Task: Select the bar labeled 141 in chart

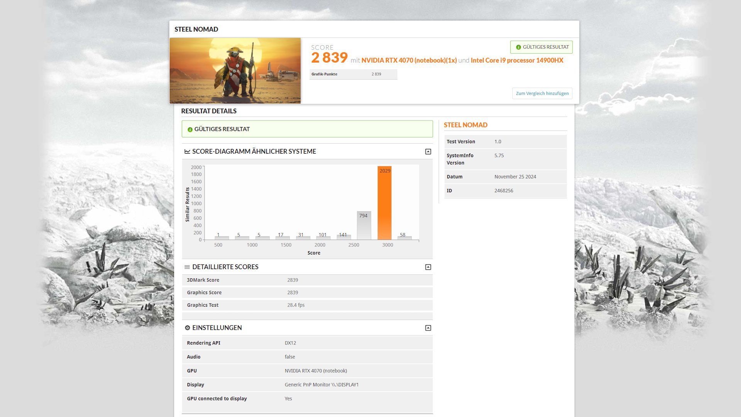Action: pyautogui.click(x=343, y=237)
